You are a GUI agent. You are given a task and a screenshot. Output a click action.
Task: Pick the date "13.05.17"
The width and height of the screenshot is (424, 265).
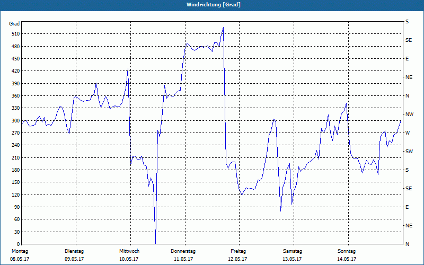[x=292, y=259]
